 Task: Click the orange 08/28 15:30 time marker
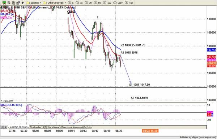(x=150, y=131)
